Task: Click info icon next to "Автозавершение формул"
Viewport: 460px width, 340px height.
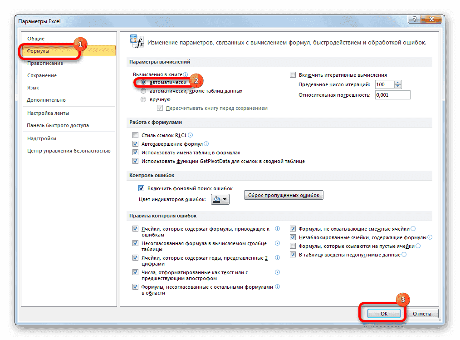Action: pyautogui.click(x=206, y=143)
